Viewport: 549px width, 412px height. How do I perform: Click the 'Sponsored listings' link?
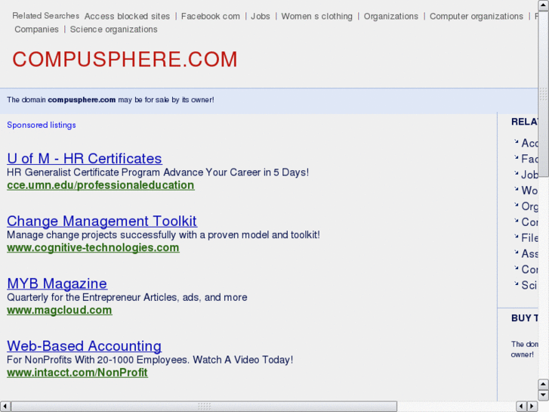[42, 125]
